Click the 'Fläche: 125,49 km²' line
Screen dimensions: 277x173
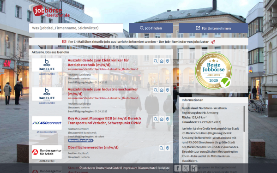point(194,117)
